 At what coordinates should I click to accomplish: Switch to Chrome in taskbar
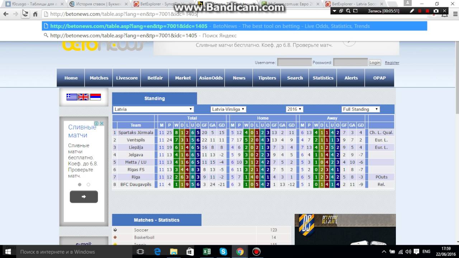coord(240,252)
